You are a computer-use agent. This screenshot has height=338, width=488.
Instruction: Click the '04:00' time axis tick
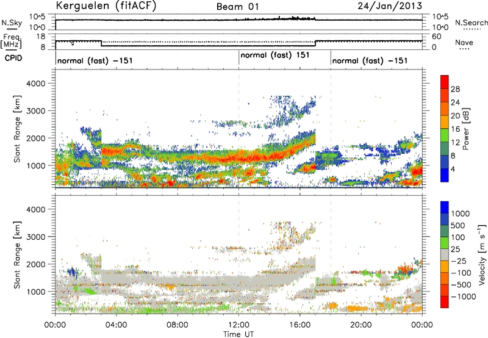[116, 325]
